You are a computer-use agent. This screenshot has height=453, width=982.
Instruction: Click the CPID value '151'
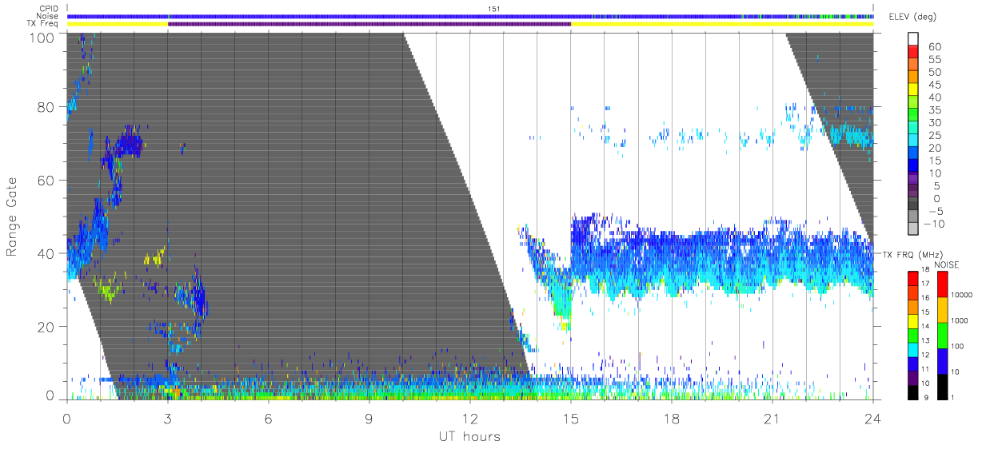coord(495,9)
